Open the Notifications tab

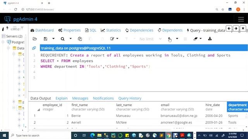pos(103,98)
